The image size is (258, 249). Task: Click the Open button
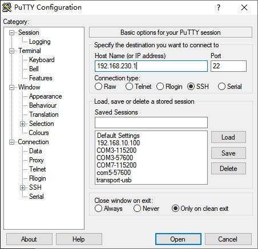tap(178, 239)
